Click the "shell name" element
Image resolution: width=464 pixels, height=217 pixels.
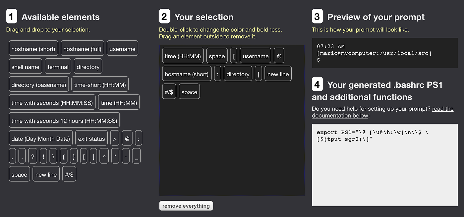(x=25, y=66)
